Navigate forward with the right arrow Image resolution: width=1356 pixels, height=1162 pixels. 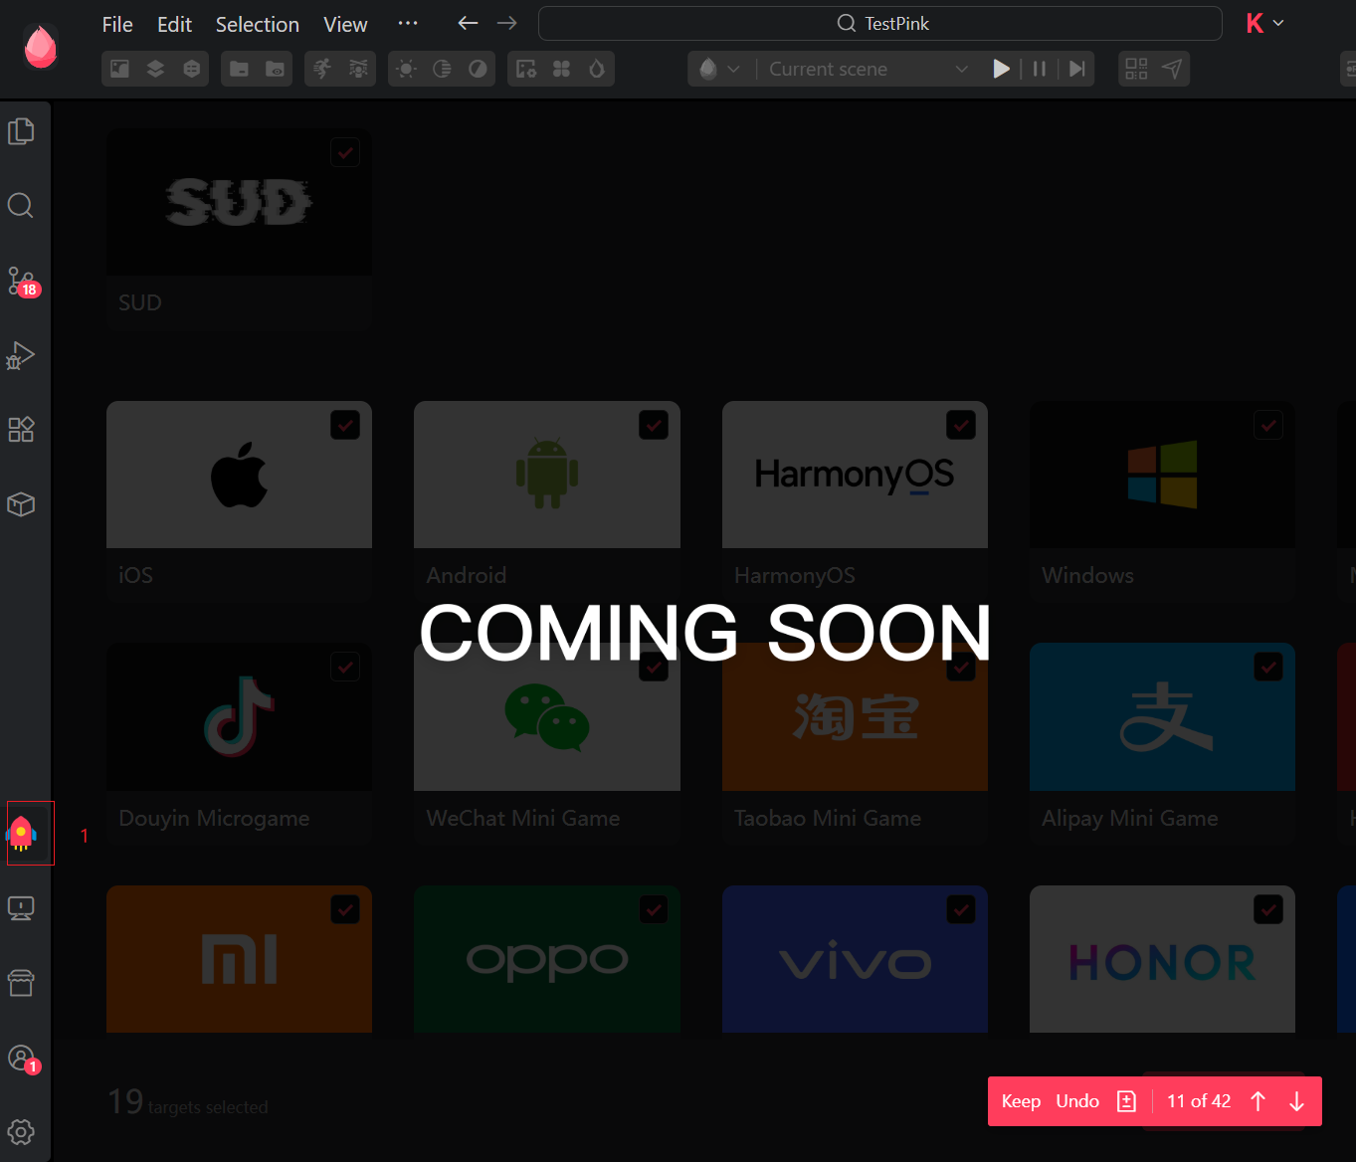coord(507,23)
